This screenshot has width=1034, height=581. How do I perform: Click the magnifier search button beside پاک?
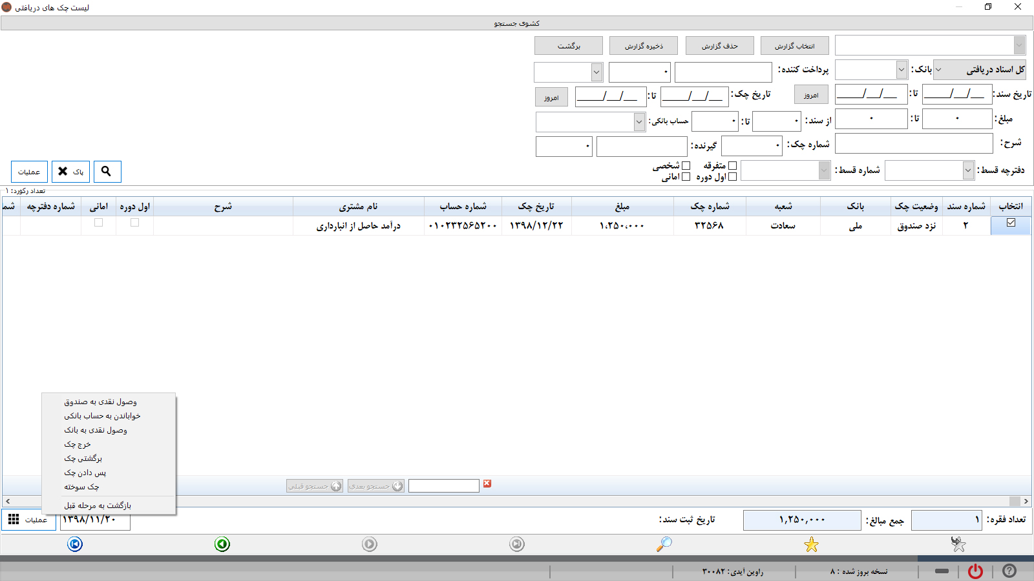(x=107, y=172)
